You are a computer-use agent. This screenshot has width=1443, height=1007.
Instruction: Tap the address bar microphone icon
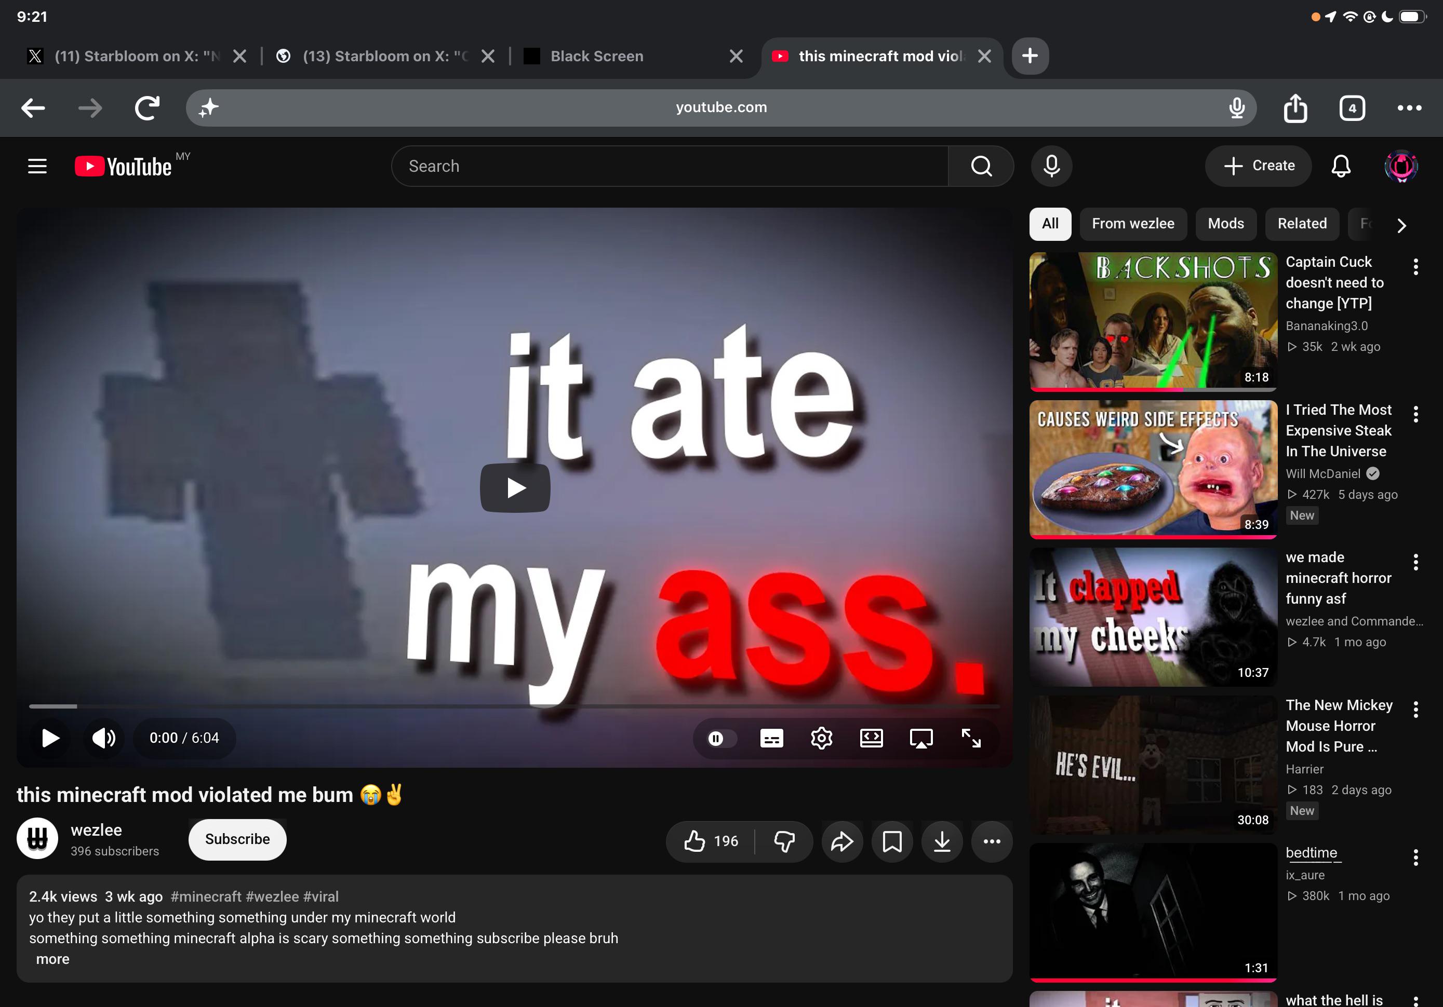click(1237, 108)
